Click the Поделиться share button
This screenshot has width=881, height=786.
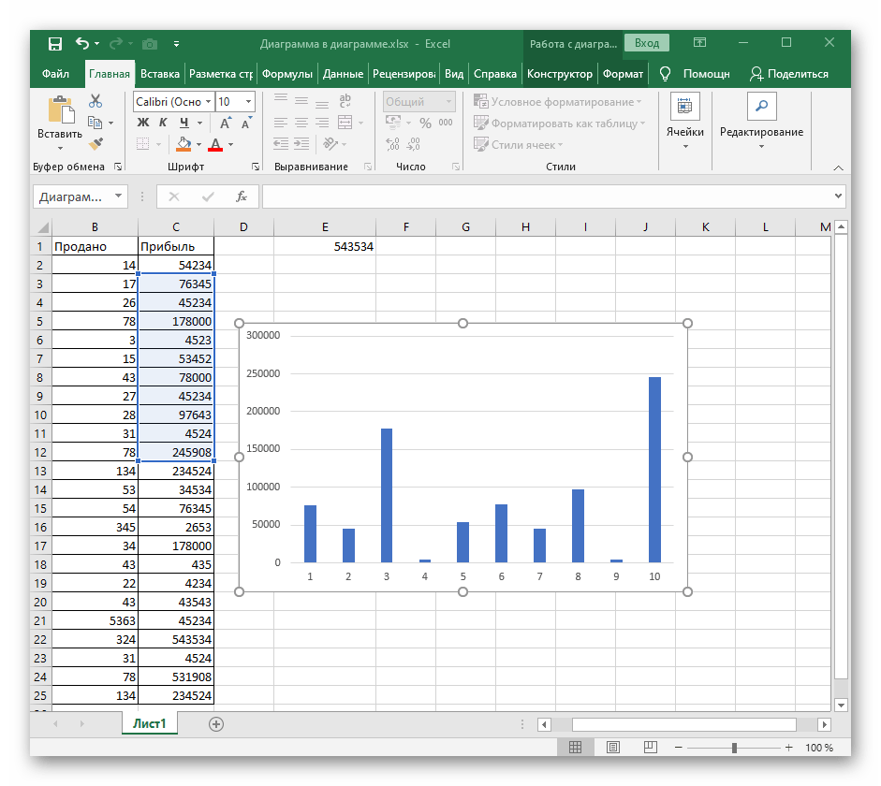789,74
